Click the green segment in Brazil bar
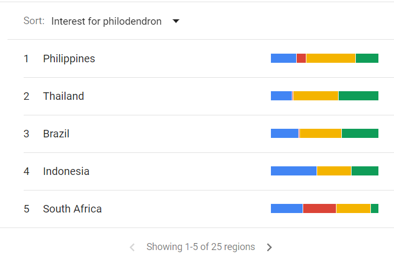 360,134
